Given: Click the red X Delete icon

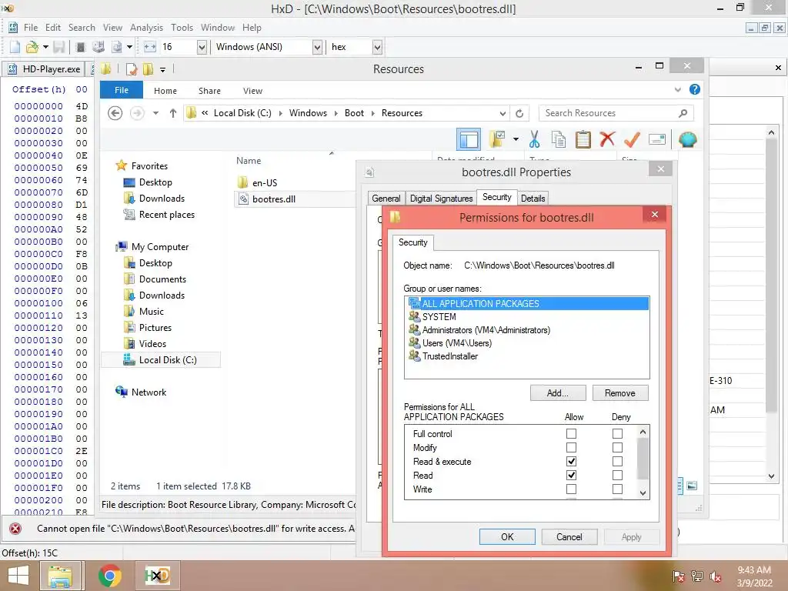Looking at the screenshot, I should (607, 139).
